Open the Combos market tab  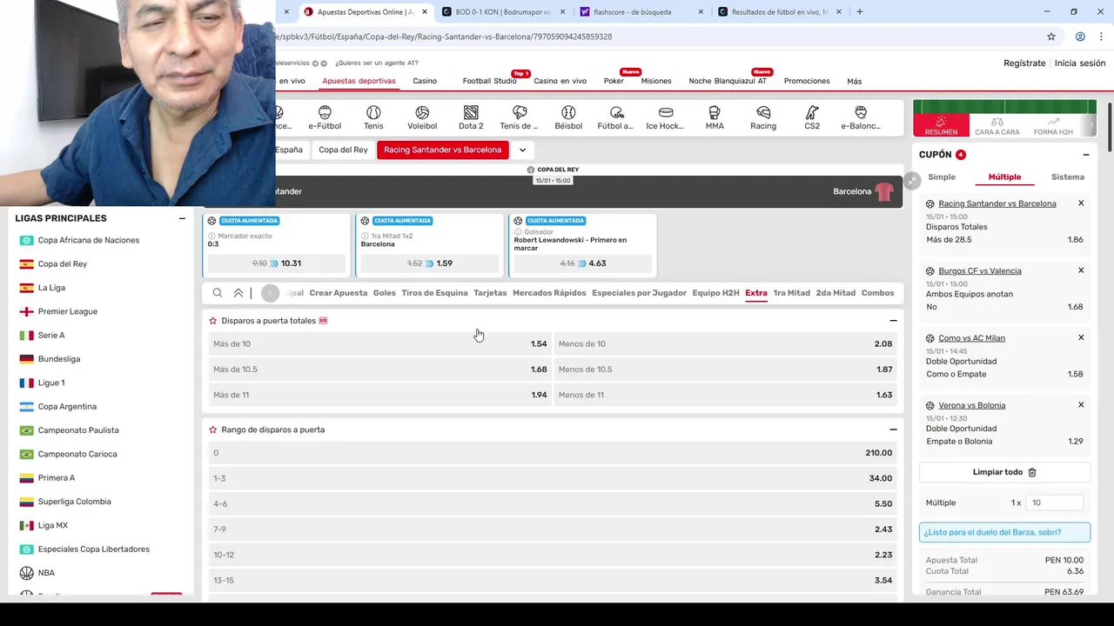(x=877, y=293)
